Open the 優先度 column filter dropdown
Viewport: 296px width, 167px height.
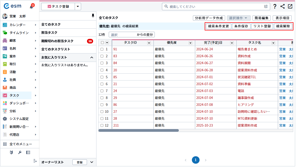tap(190, 43)
